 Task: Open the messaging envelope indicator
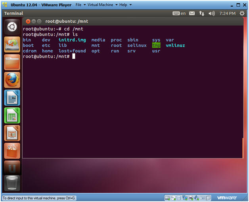point(192,13)
